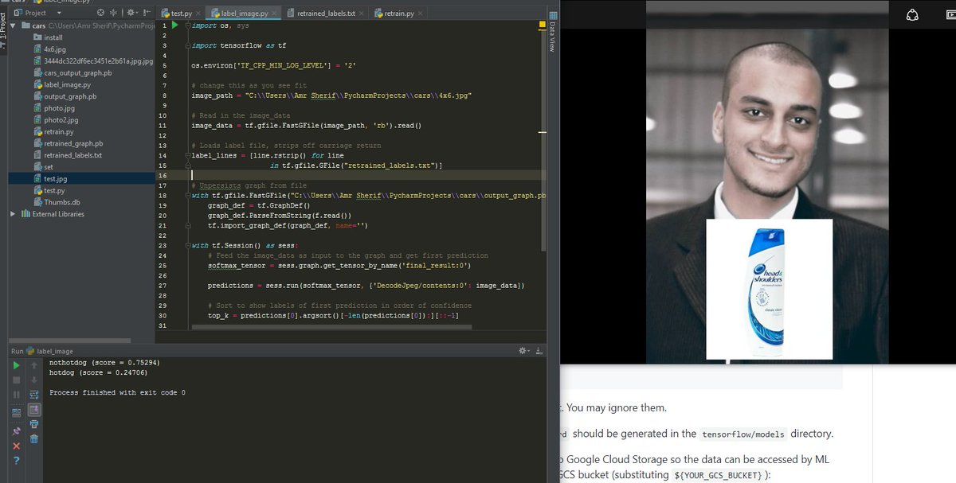Image resolution: width=956 pixels, height=483 pixels.
Task: Open the 1: Project tool window tab
Action: coord(3,31)
